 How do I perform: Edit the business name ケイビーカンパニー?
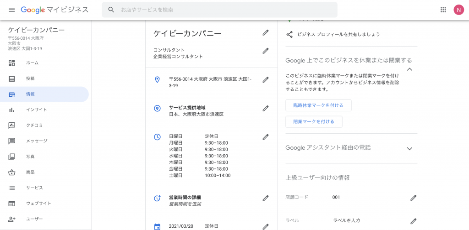266,33
